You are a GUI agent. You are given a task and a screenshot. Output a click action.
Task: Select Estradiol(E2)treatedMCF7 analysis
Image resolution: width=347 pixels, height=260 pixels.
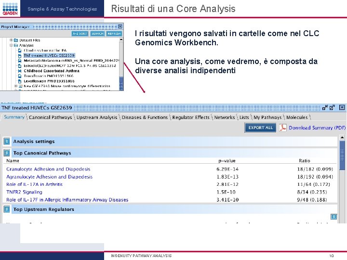pos(70,65)
